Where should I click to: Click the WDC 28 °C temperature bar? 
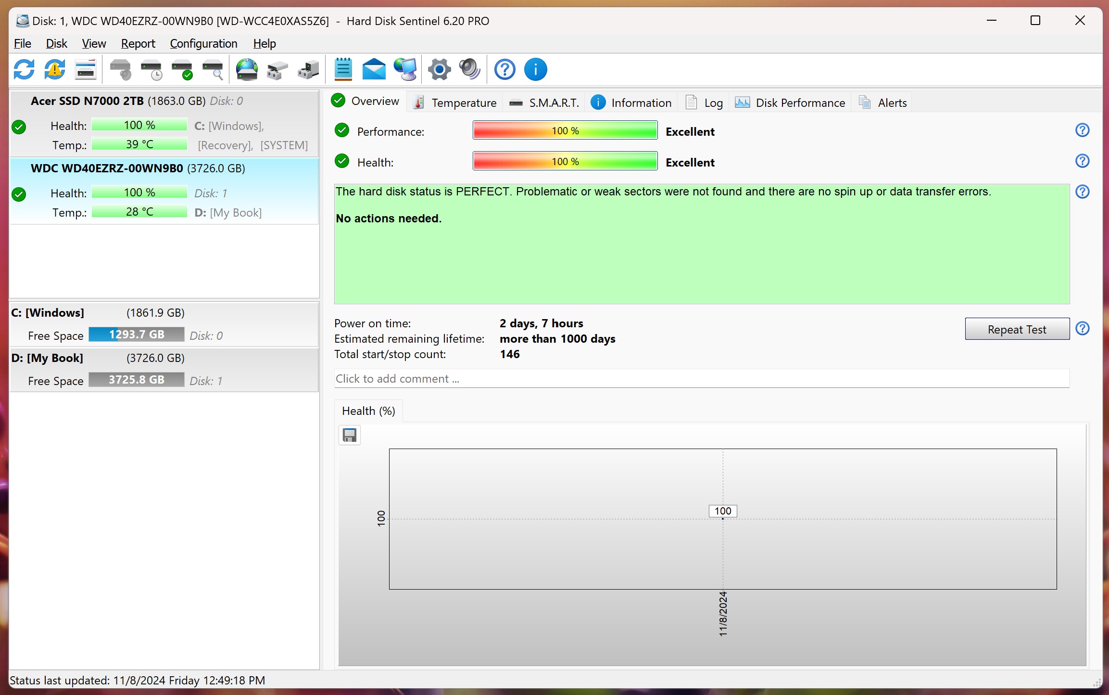tap(139, 212)
